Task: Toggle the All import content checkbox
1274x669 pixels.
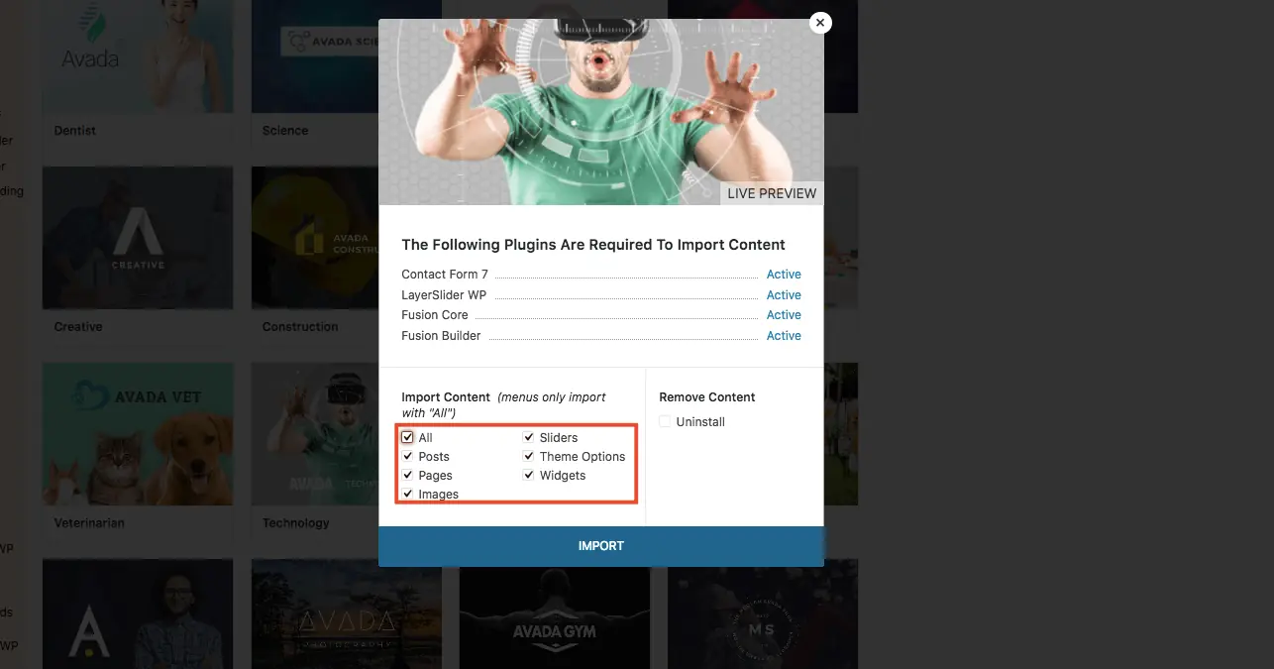Action: [407, 437]
